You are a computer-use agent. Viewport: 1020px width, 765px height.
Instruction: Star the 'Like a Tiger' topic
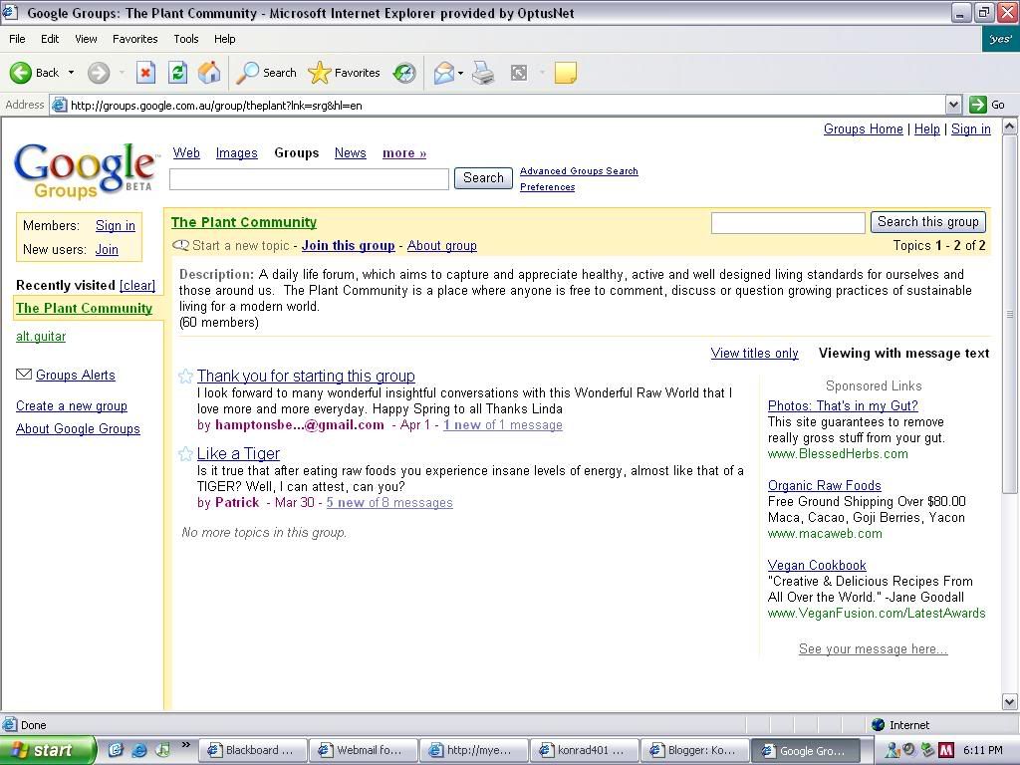(185, 454)
